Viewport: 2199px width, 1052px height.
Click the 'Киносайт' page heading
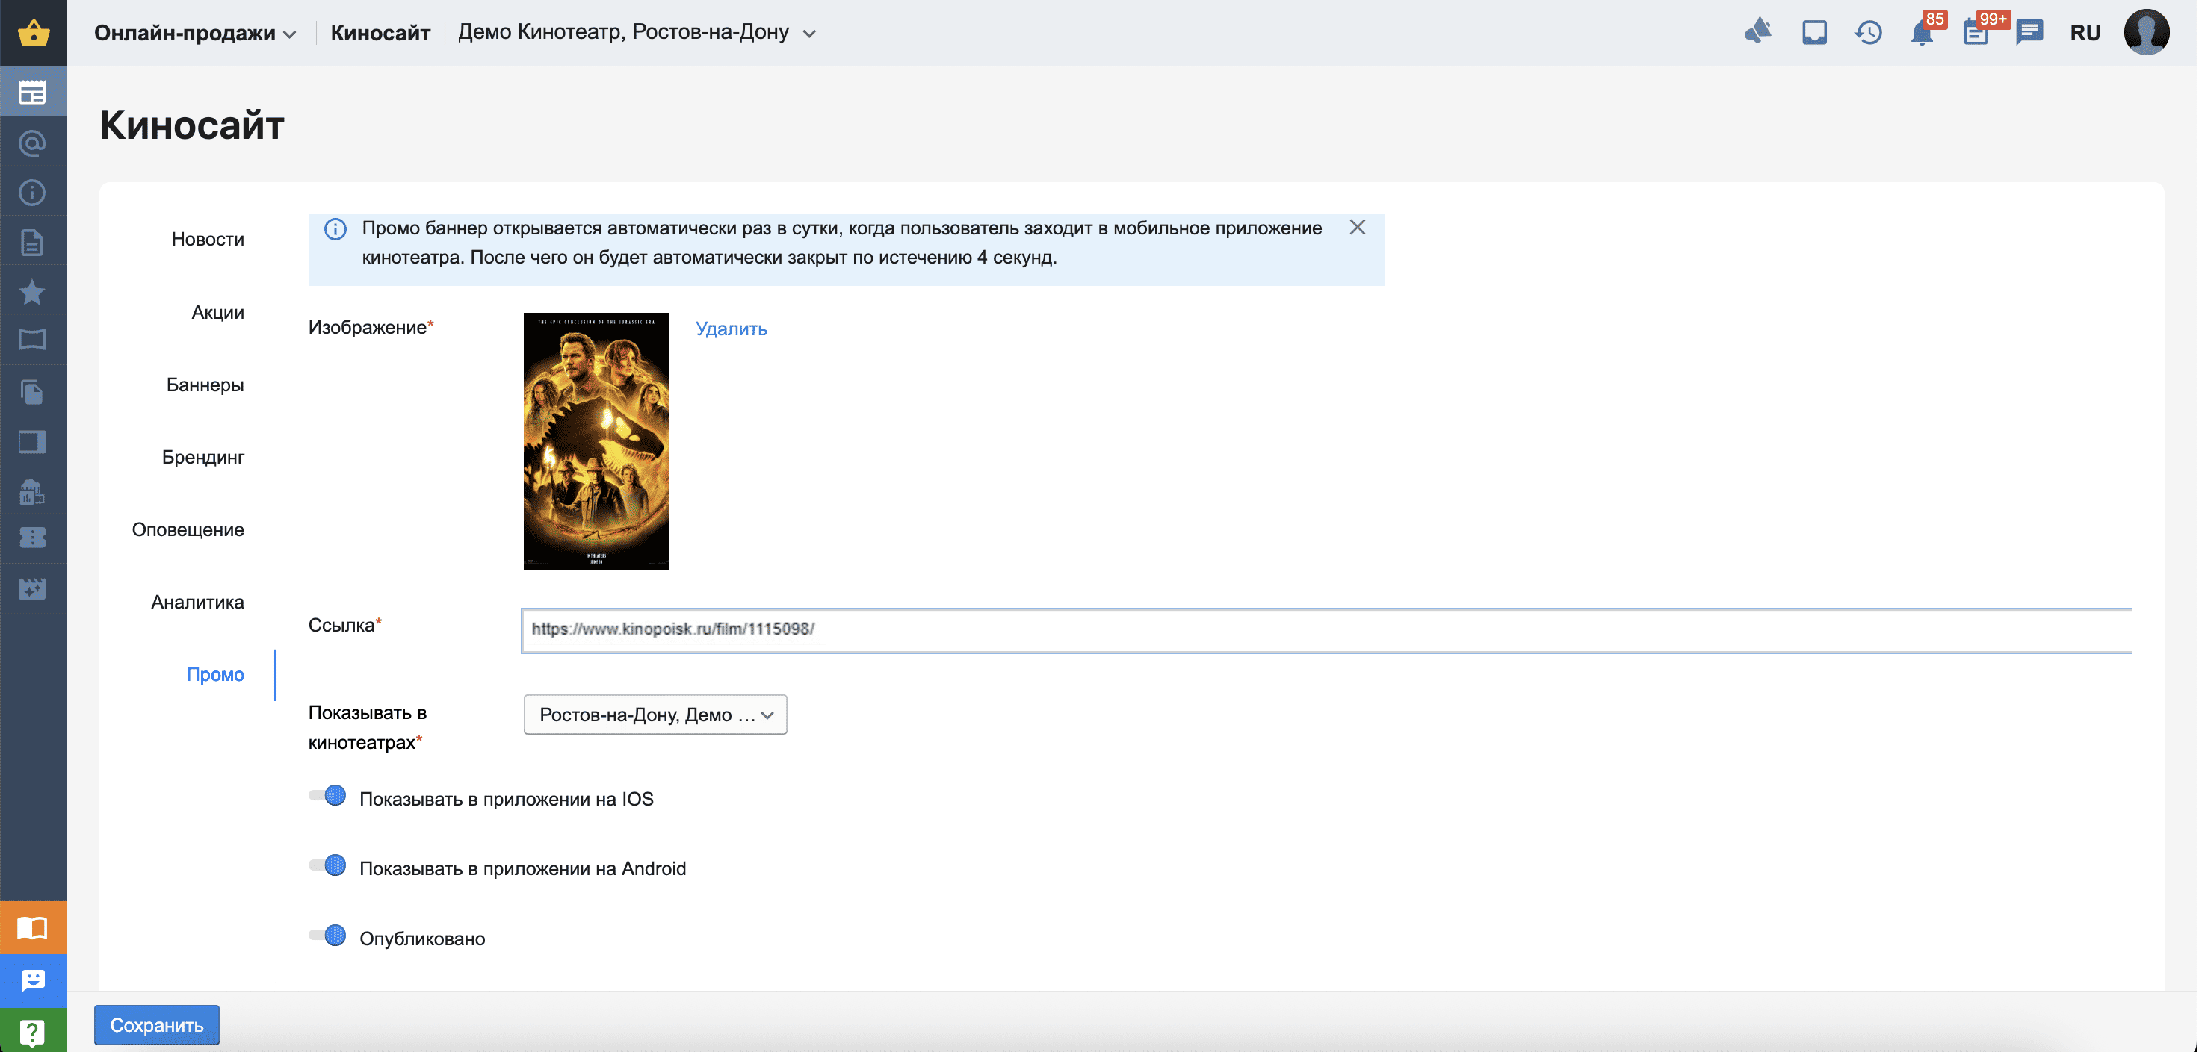(x=191, y=125)
